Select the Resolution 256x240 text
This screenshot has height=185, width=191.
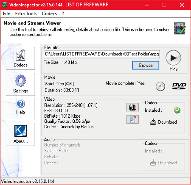coord(71,105)
